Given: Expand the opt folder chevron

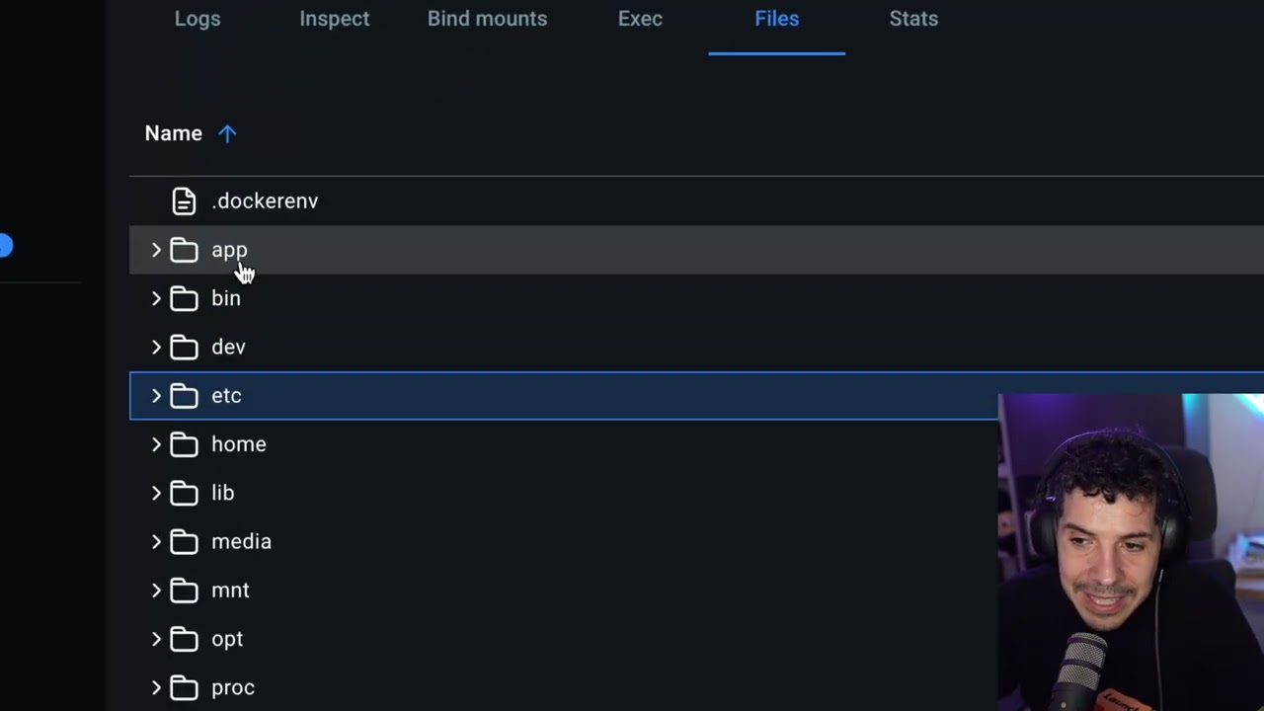Looking at the screenshot, I should point(156,639).
